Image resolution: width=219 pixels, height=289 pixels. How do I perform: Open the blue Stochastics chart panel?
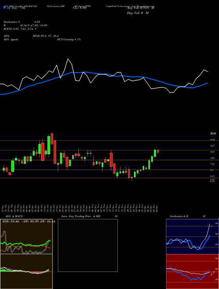tap(192, 236)
